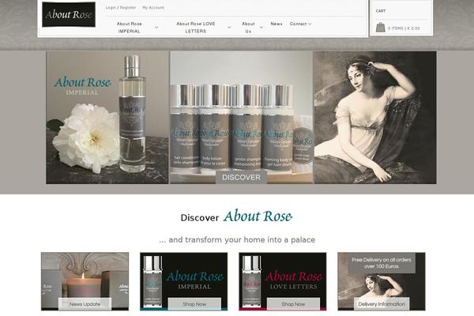Click Shop Now on Love Letters
This screenshot has width=474, height=316.
click(293, 304)
